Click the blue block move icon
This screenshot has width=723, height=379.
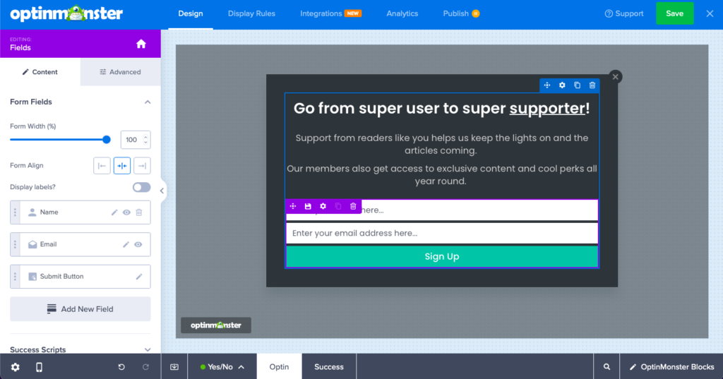tap(547, 85)
